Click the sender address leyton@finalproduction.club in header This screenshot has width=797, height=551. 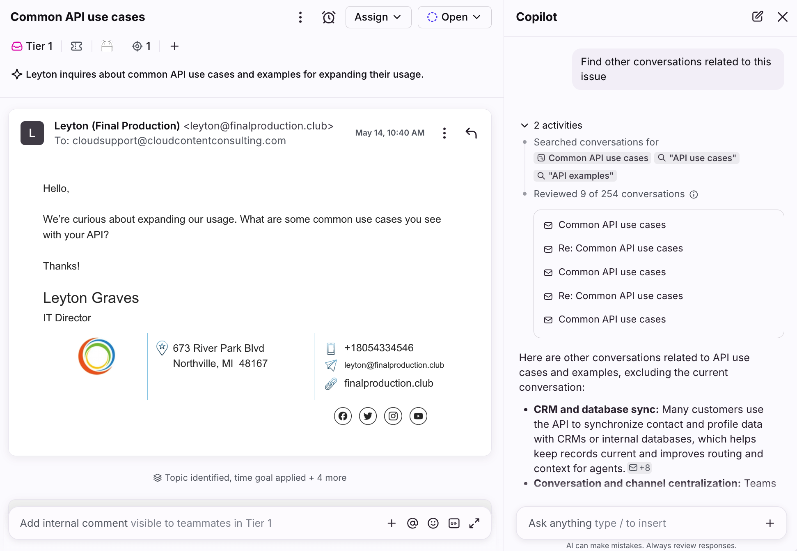[x=259, y=126]
